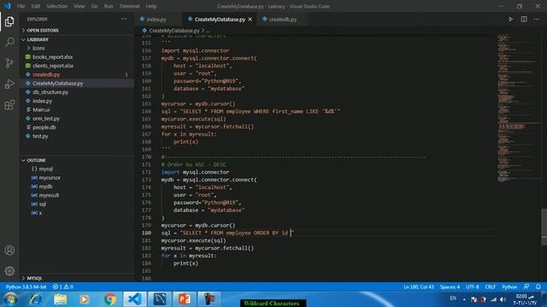Viewport: 547px width, 307px height.
Task: Open the Extensions view
Action: point(9,105)
